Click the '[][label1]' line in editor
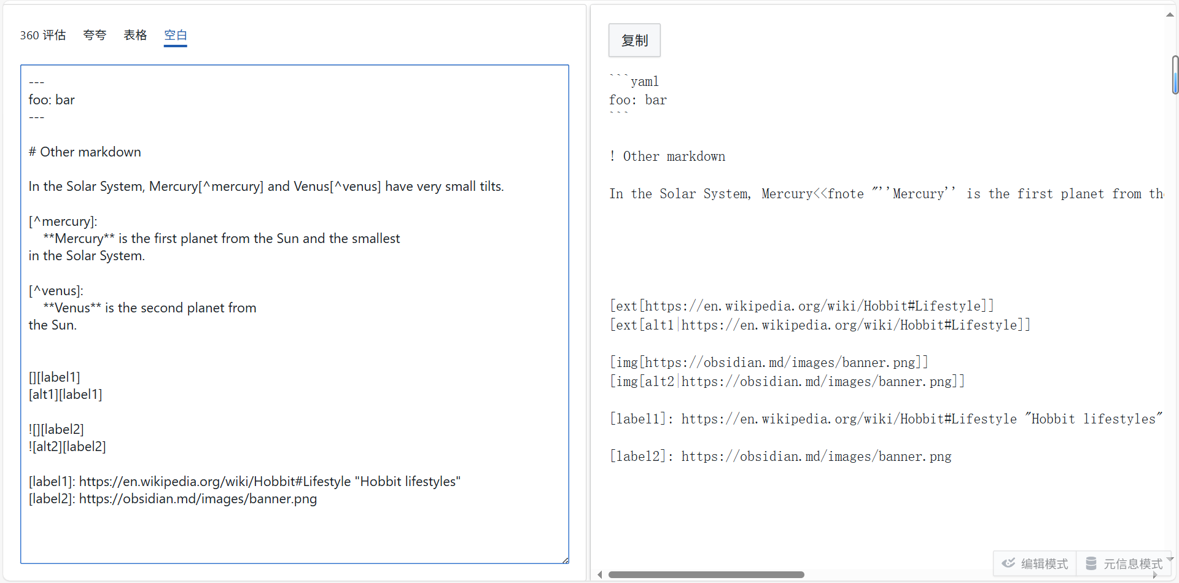Image resolution: width=1179 pixels, height=583 pixels. pos(55,377)
